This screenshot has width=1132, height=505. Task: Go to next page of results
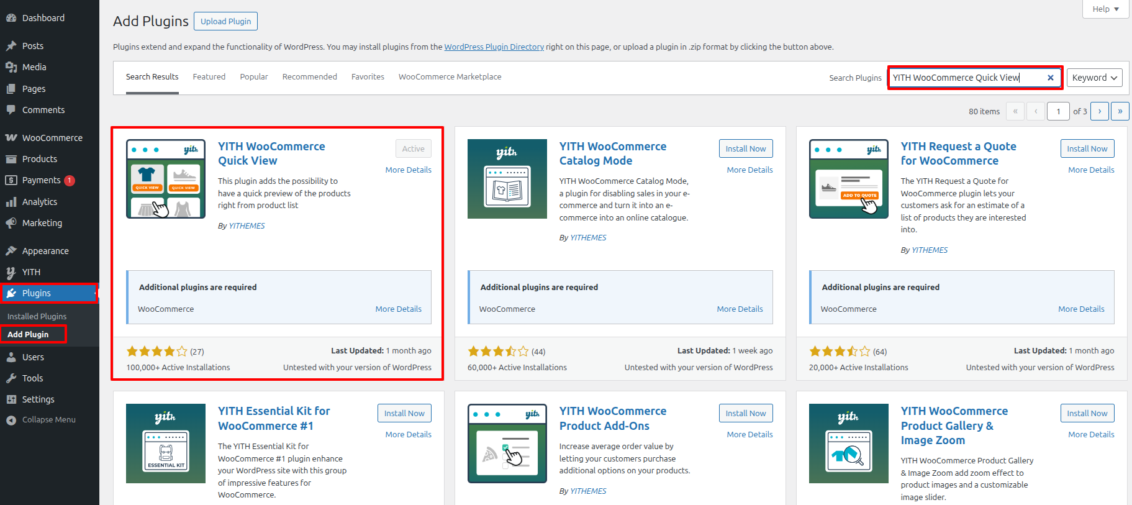pos(1099,111)
